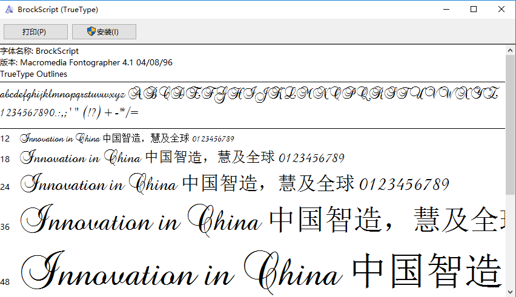
Task: Click the scrollbar up arrow
Action: (511, 50)
